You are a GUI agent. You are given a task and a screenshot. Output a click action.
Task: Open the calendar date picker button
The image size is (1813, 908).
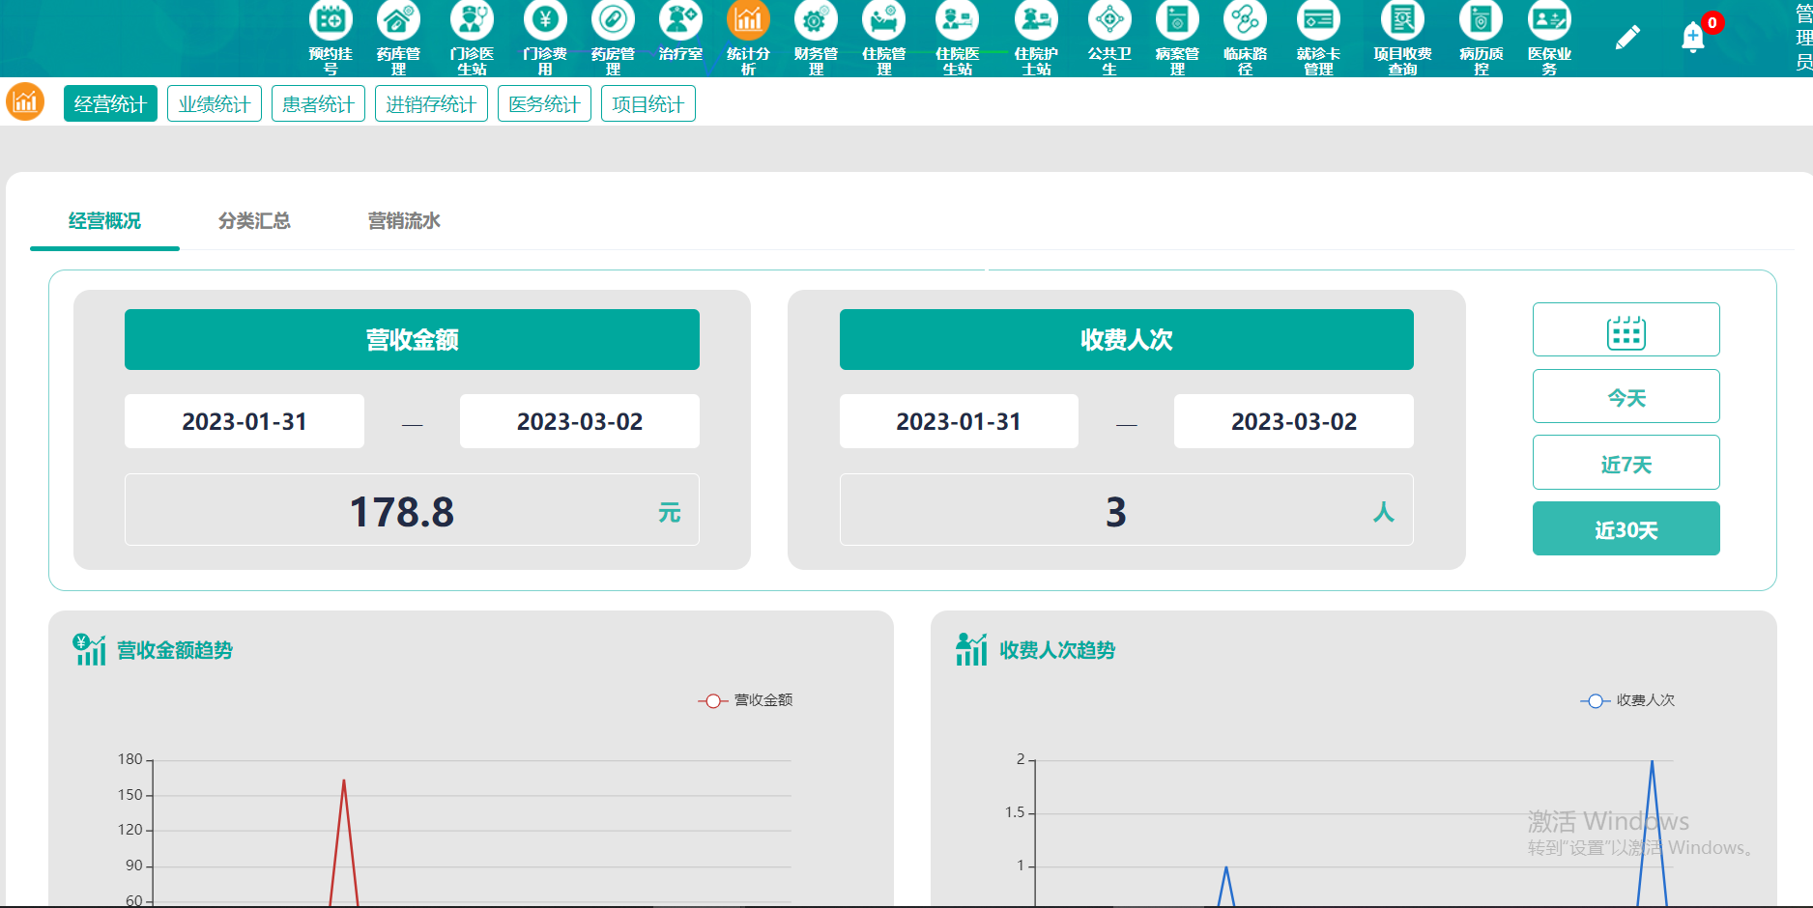[x=1626, y=329]
